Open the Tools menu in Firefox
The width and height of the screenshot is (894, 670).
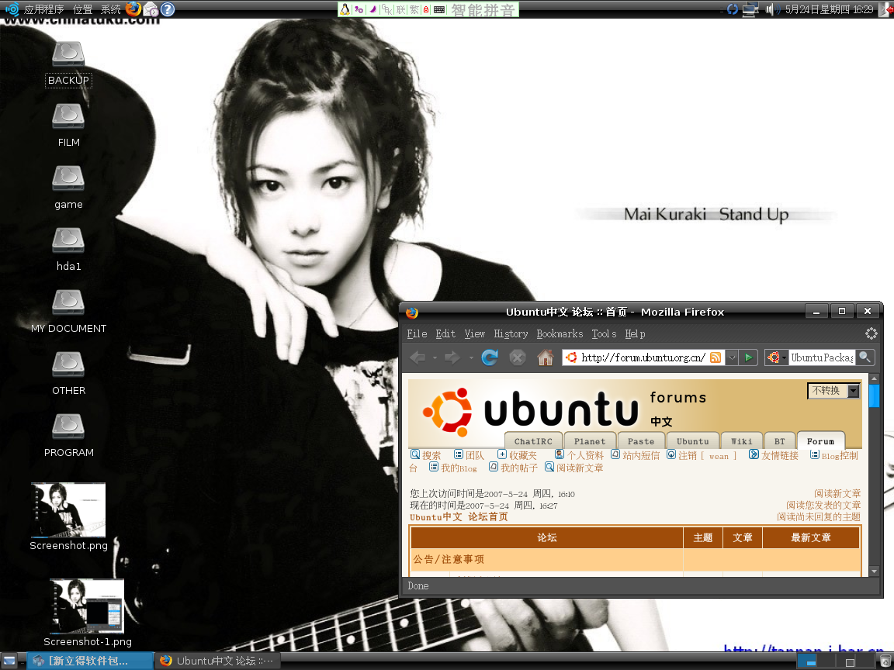(605, 334)
